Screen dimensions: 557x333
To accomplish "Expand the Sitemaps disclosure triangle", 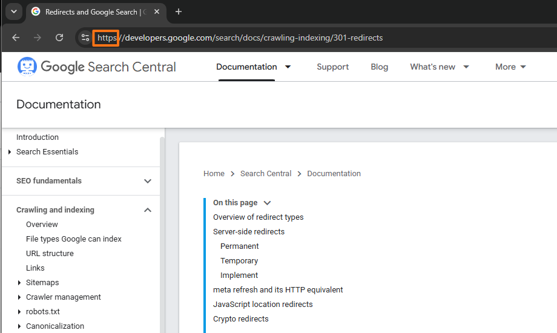I will click(x=19, y=283).
